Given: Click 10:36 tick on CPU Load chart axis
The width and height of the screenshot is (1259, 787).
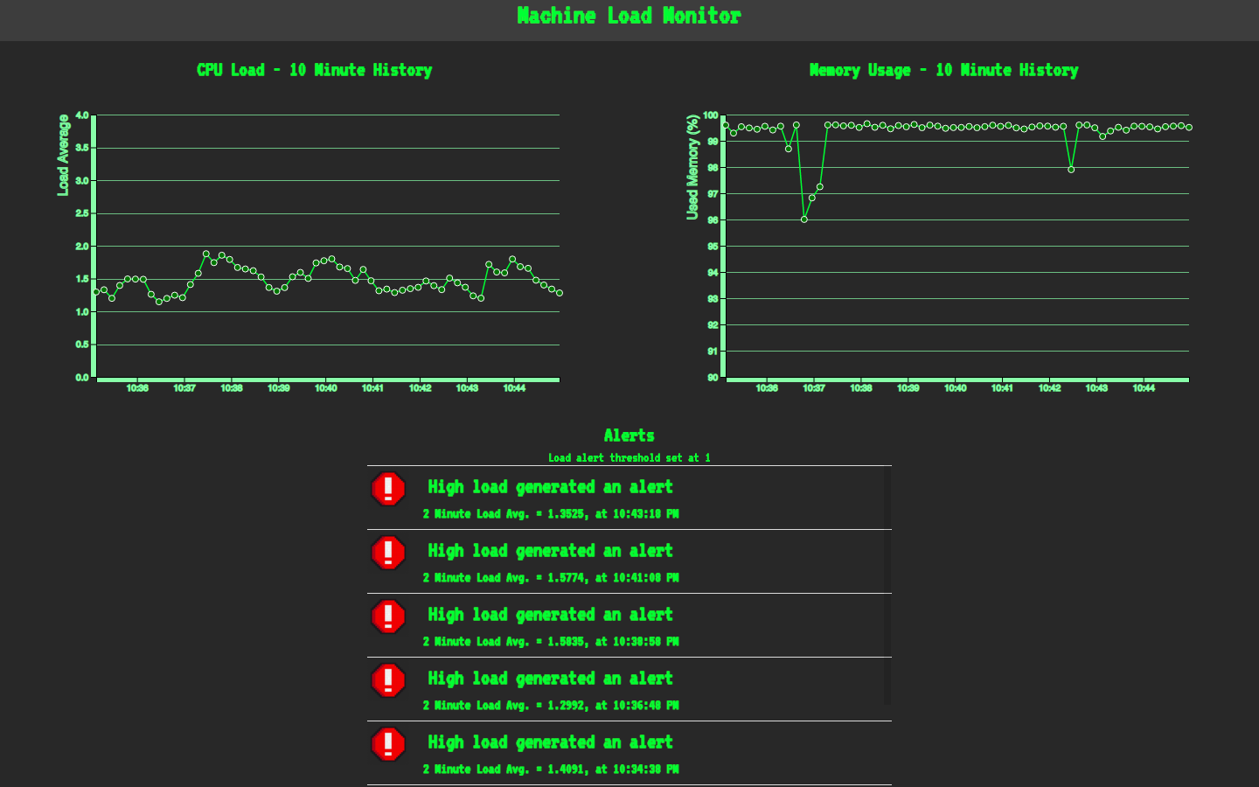Looking at the screenshot, I should point(137,388).
